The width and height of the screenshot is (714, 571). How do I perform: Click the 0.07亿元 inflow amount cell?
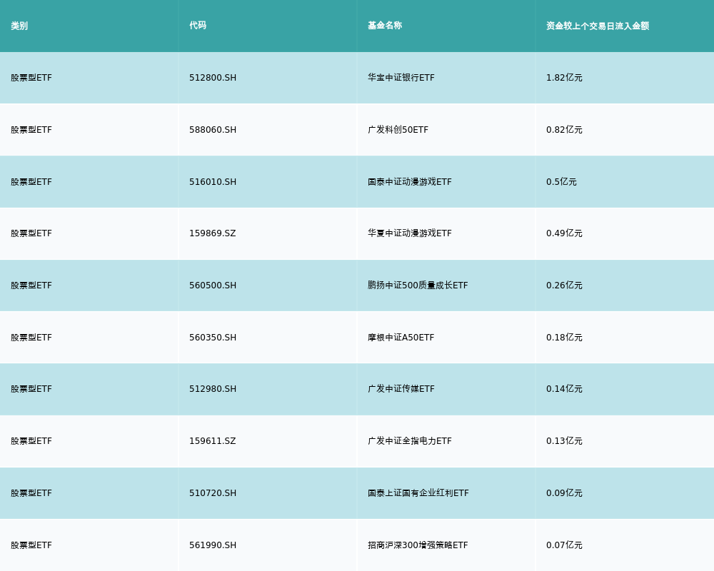coord(564,545)
